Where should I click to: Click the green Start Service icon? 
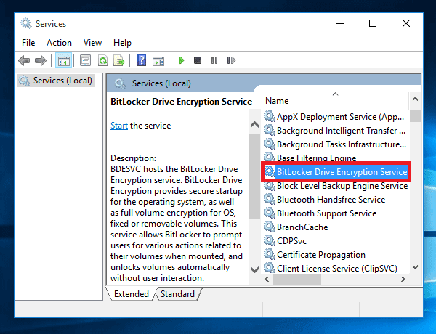click(x=181, y=60)
